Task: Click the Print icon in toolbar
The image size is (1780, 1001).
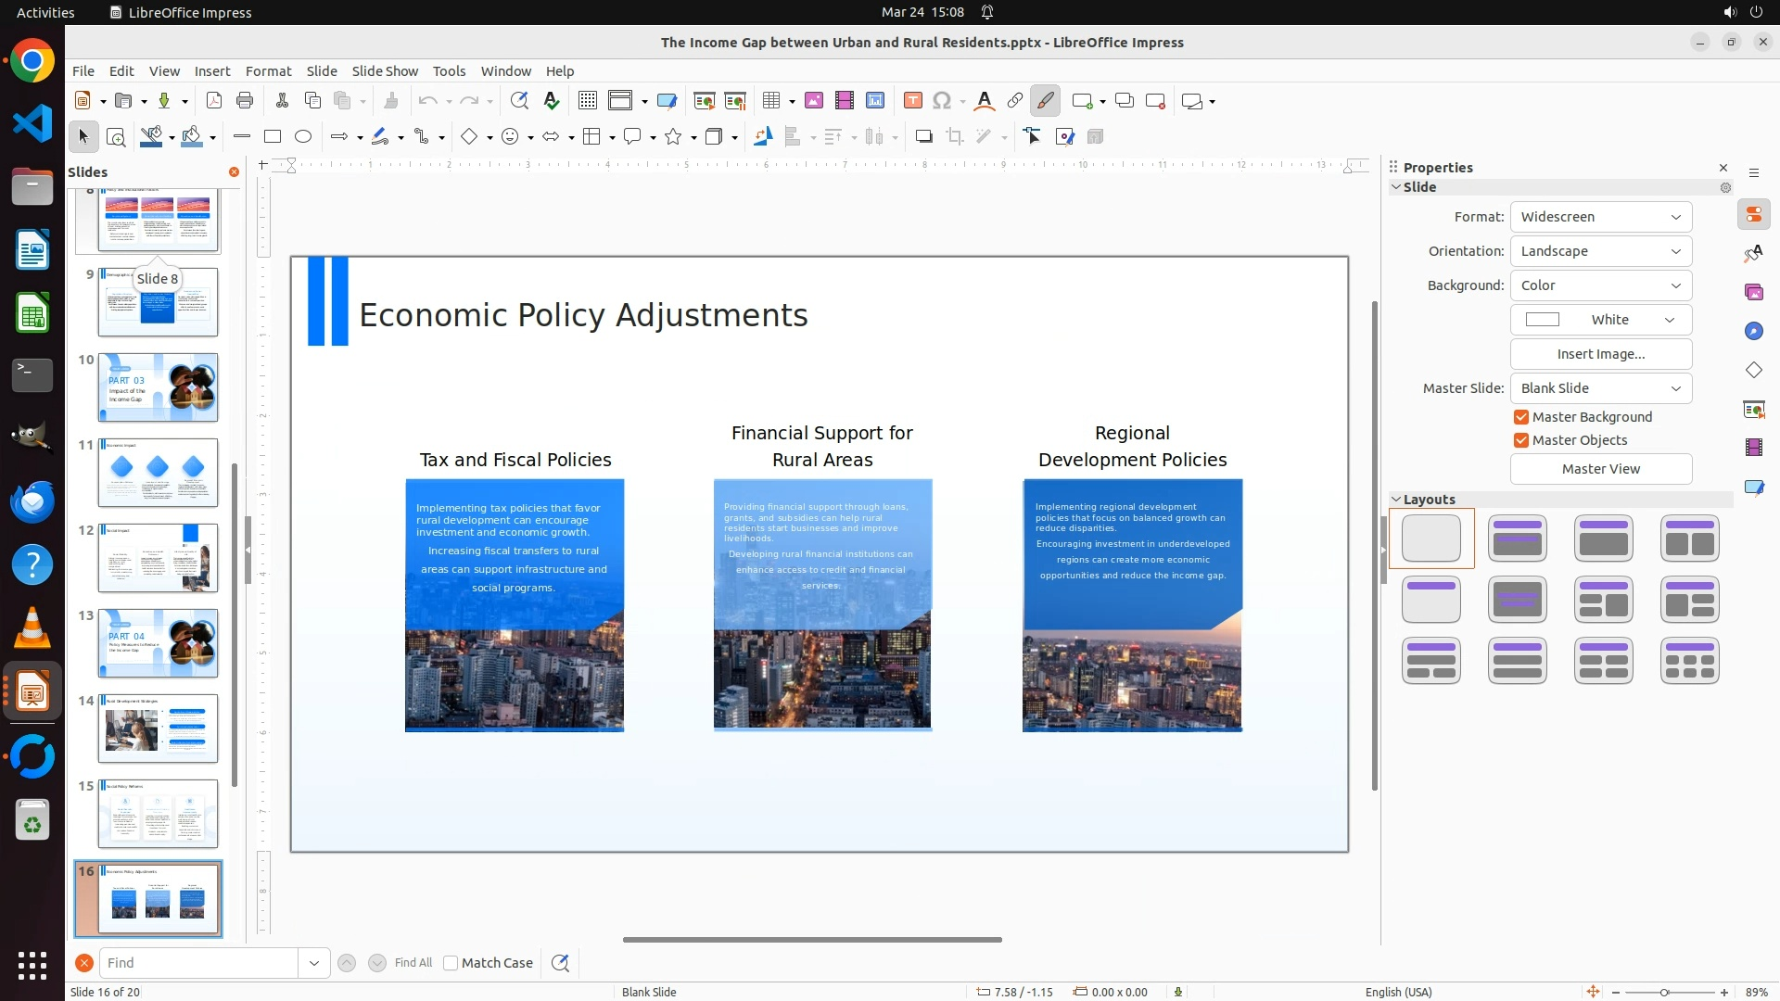Action: tap(245, 101)
